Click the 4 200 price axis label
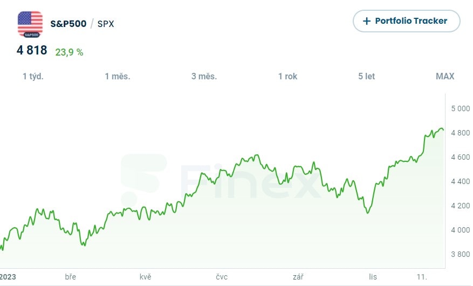This screenshot has width=473, height=286. (461, 206)
